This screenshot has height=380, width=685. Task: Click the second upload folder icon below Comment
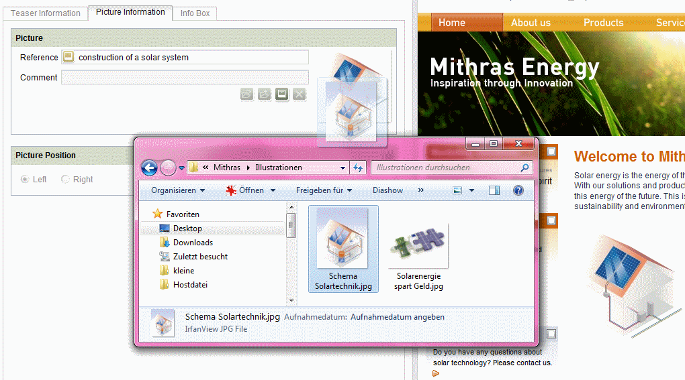[265, 94]
